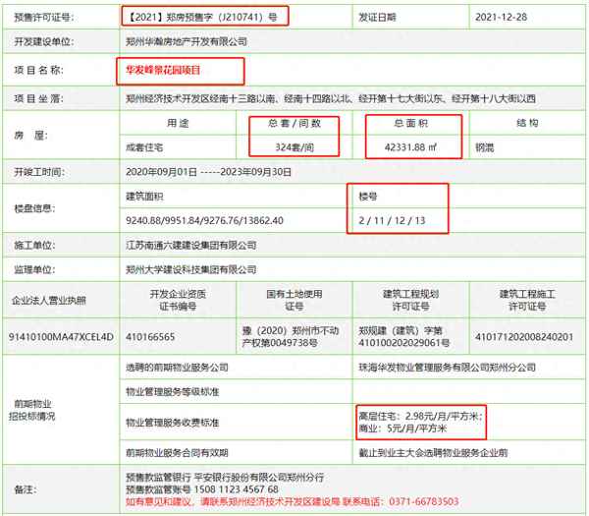Click the 前期物业服务合同有效期 label
Viewport: 589px width, 516px height.
(177, 453)
